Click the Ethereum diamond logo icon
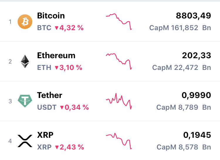The height and width of the screenshot is (160, 220). [25, 61]
